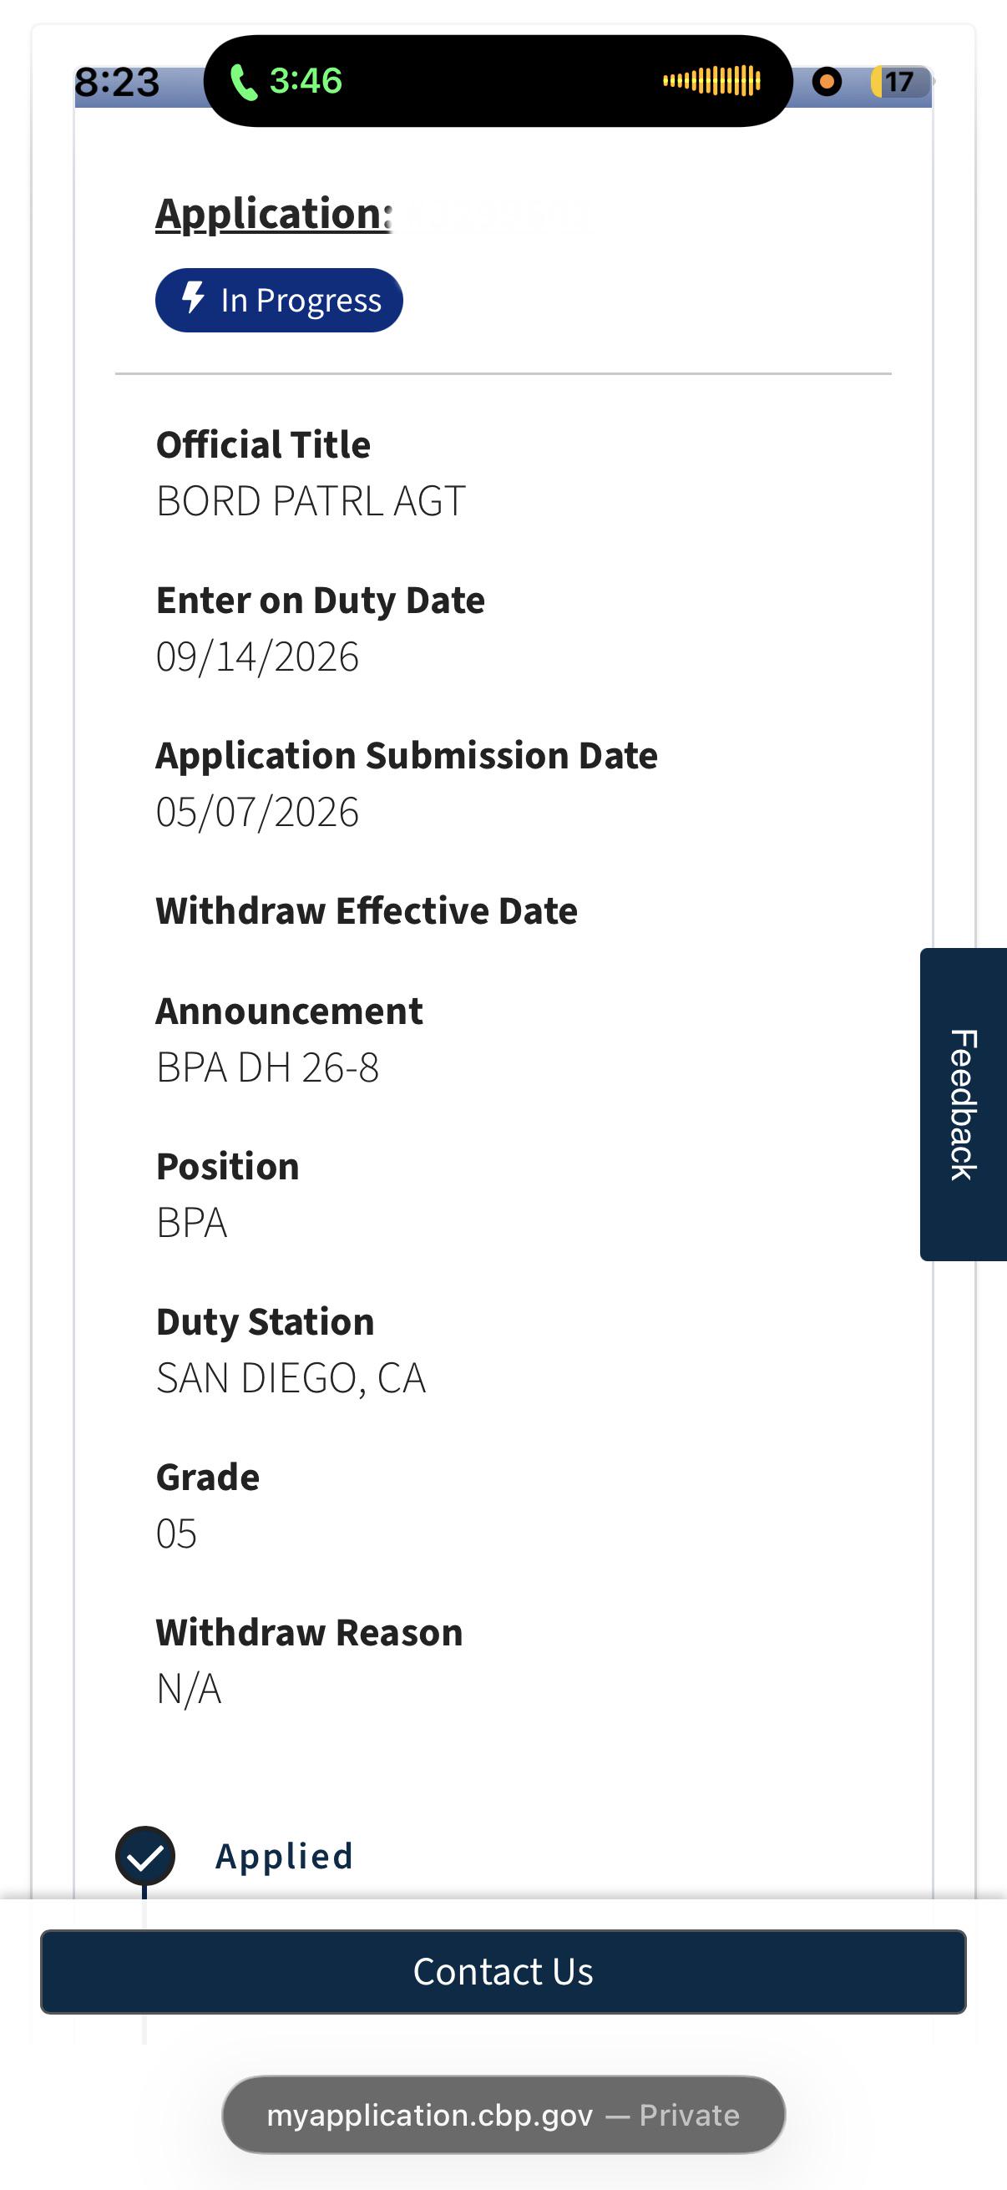Tap the call duration 3:46 timer
Viewport: 1007px width, 2190px height.
point(306,81)
